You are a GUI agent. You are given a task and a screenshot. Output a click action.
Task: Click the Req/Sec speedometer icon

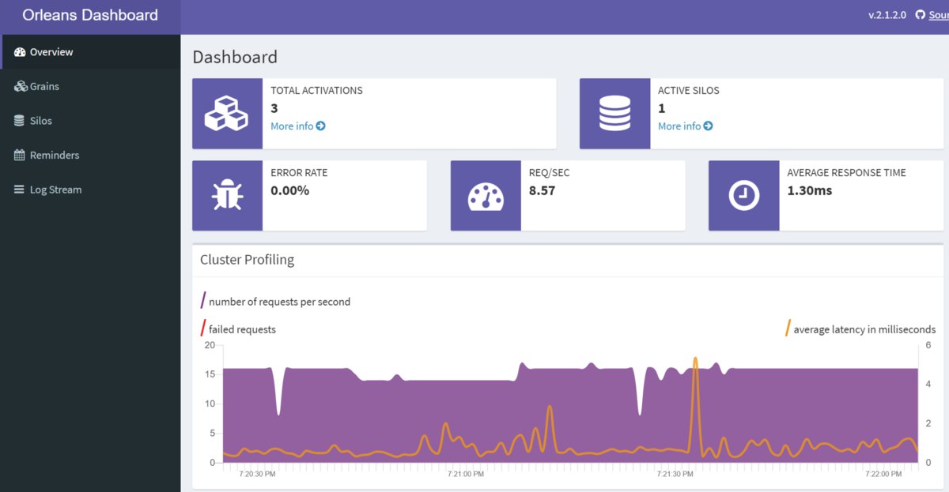click(486, 196)
